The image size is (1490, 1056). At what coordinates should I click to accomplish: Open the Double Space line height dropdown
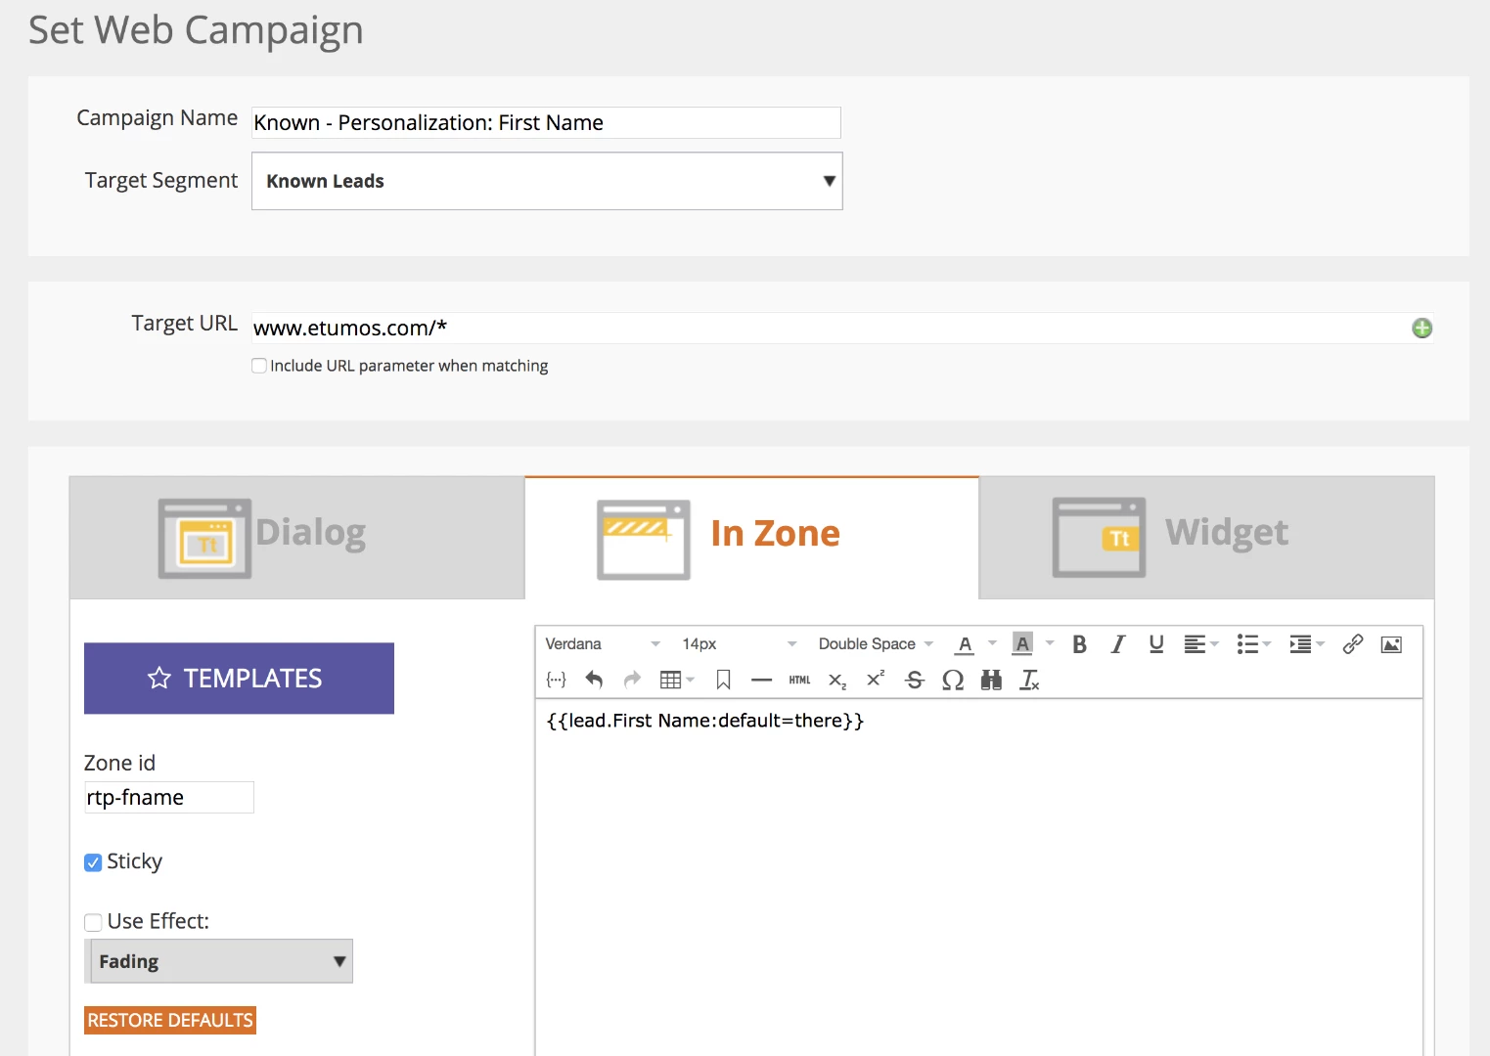click(876, 644)
